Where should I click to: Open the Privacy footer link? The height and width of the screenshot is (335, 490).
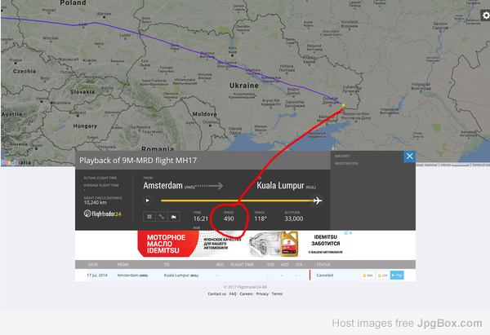[262, 293]
